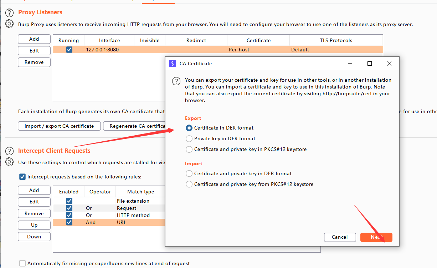Select File extension rule row
This screenshot has height=268, width=437.
point(109,201)
